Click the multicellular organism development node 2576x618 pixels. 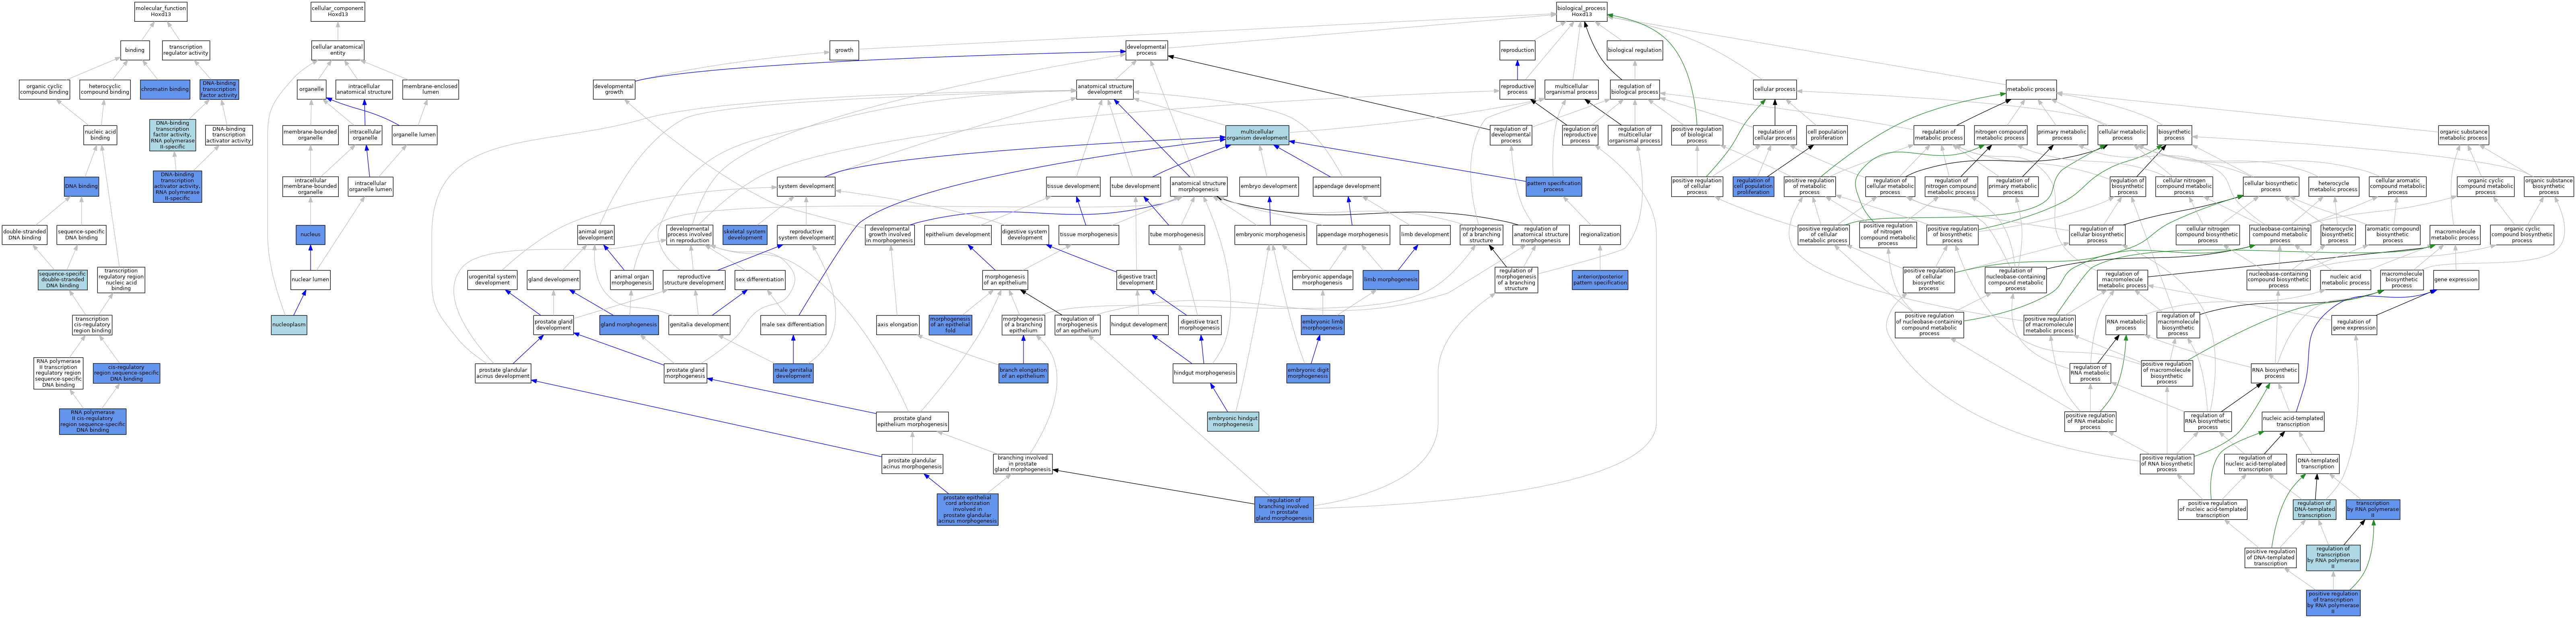pyautogui.click(x=1257, y=135)
